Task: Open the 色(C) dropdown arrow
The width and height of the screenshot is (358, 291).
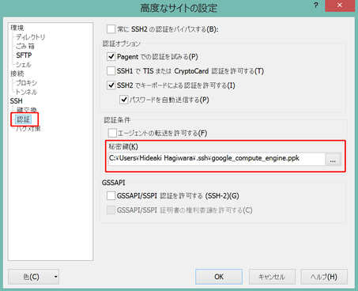Action: click(55, 277)
